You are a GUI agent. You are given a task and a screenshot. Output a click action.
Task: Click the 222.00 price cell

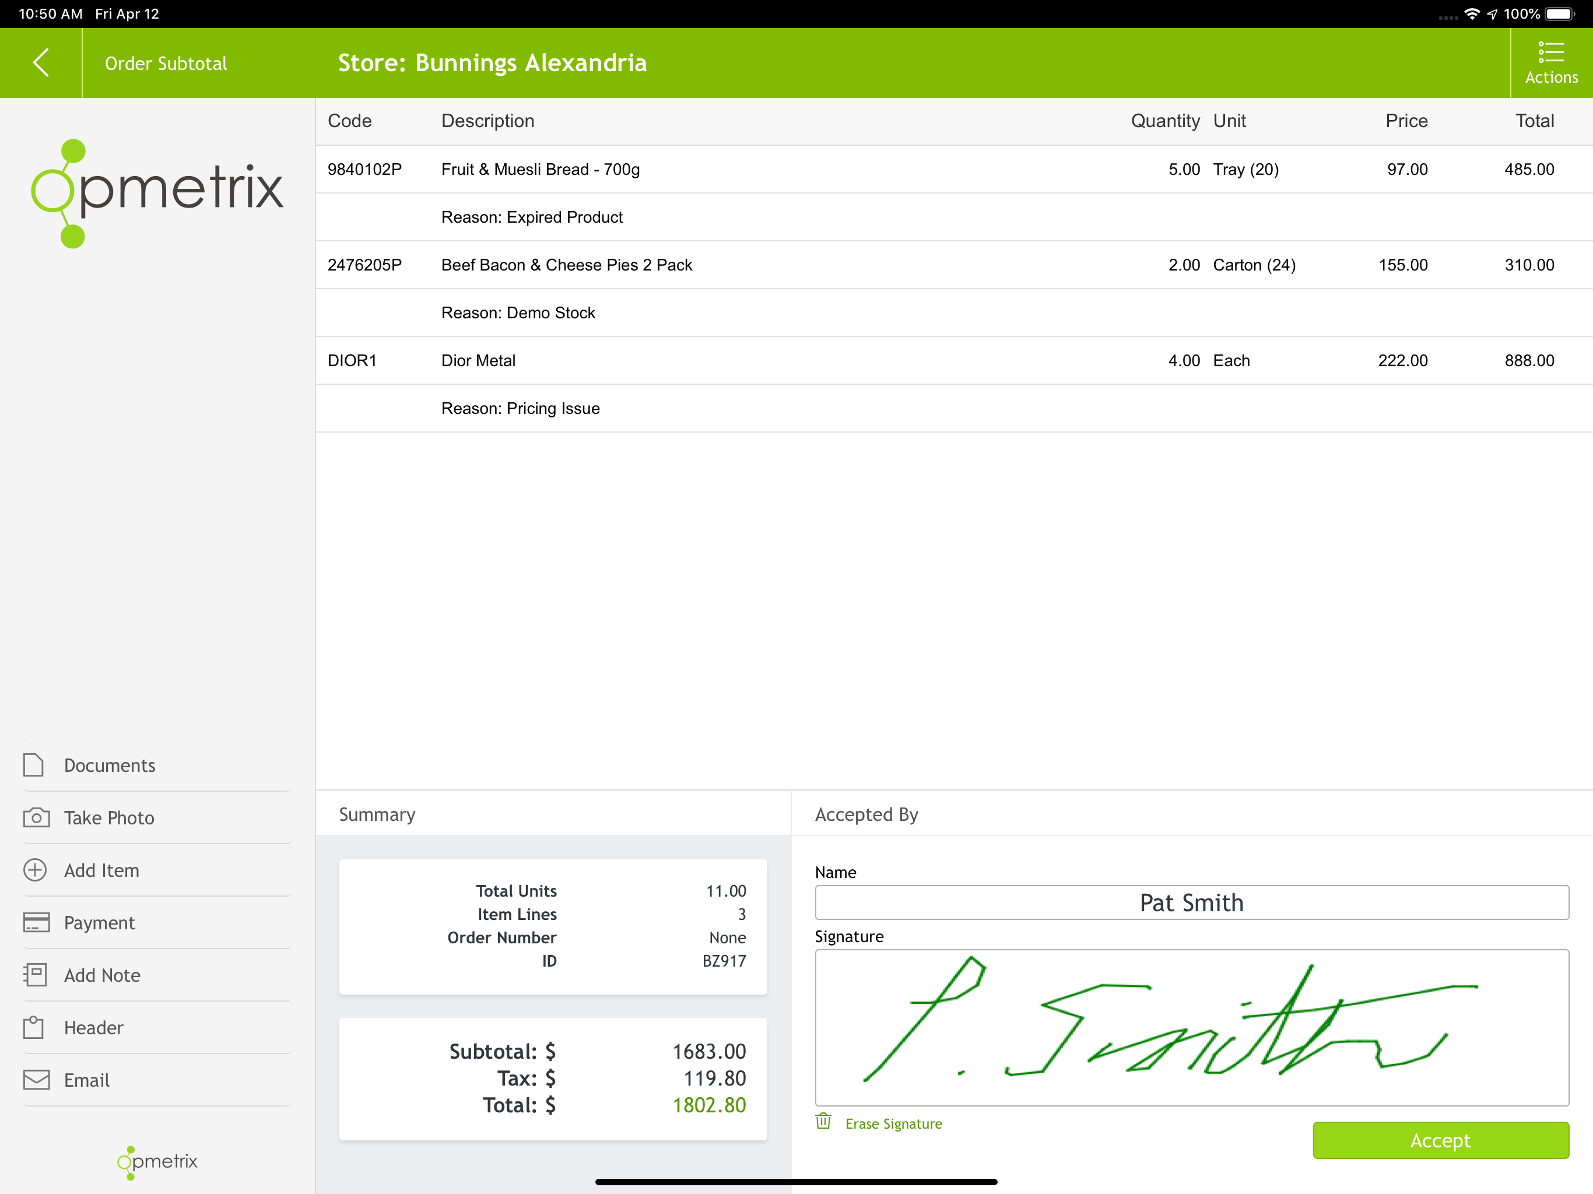(1402, 361)
